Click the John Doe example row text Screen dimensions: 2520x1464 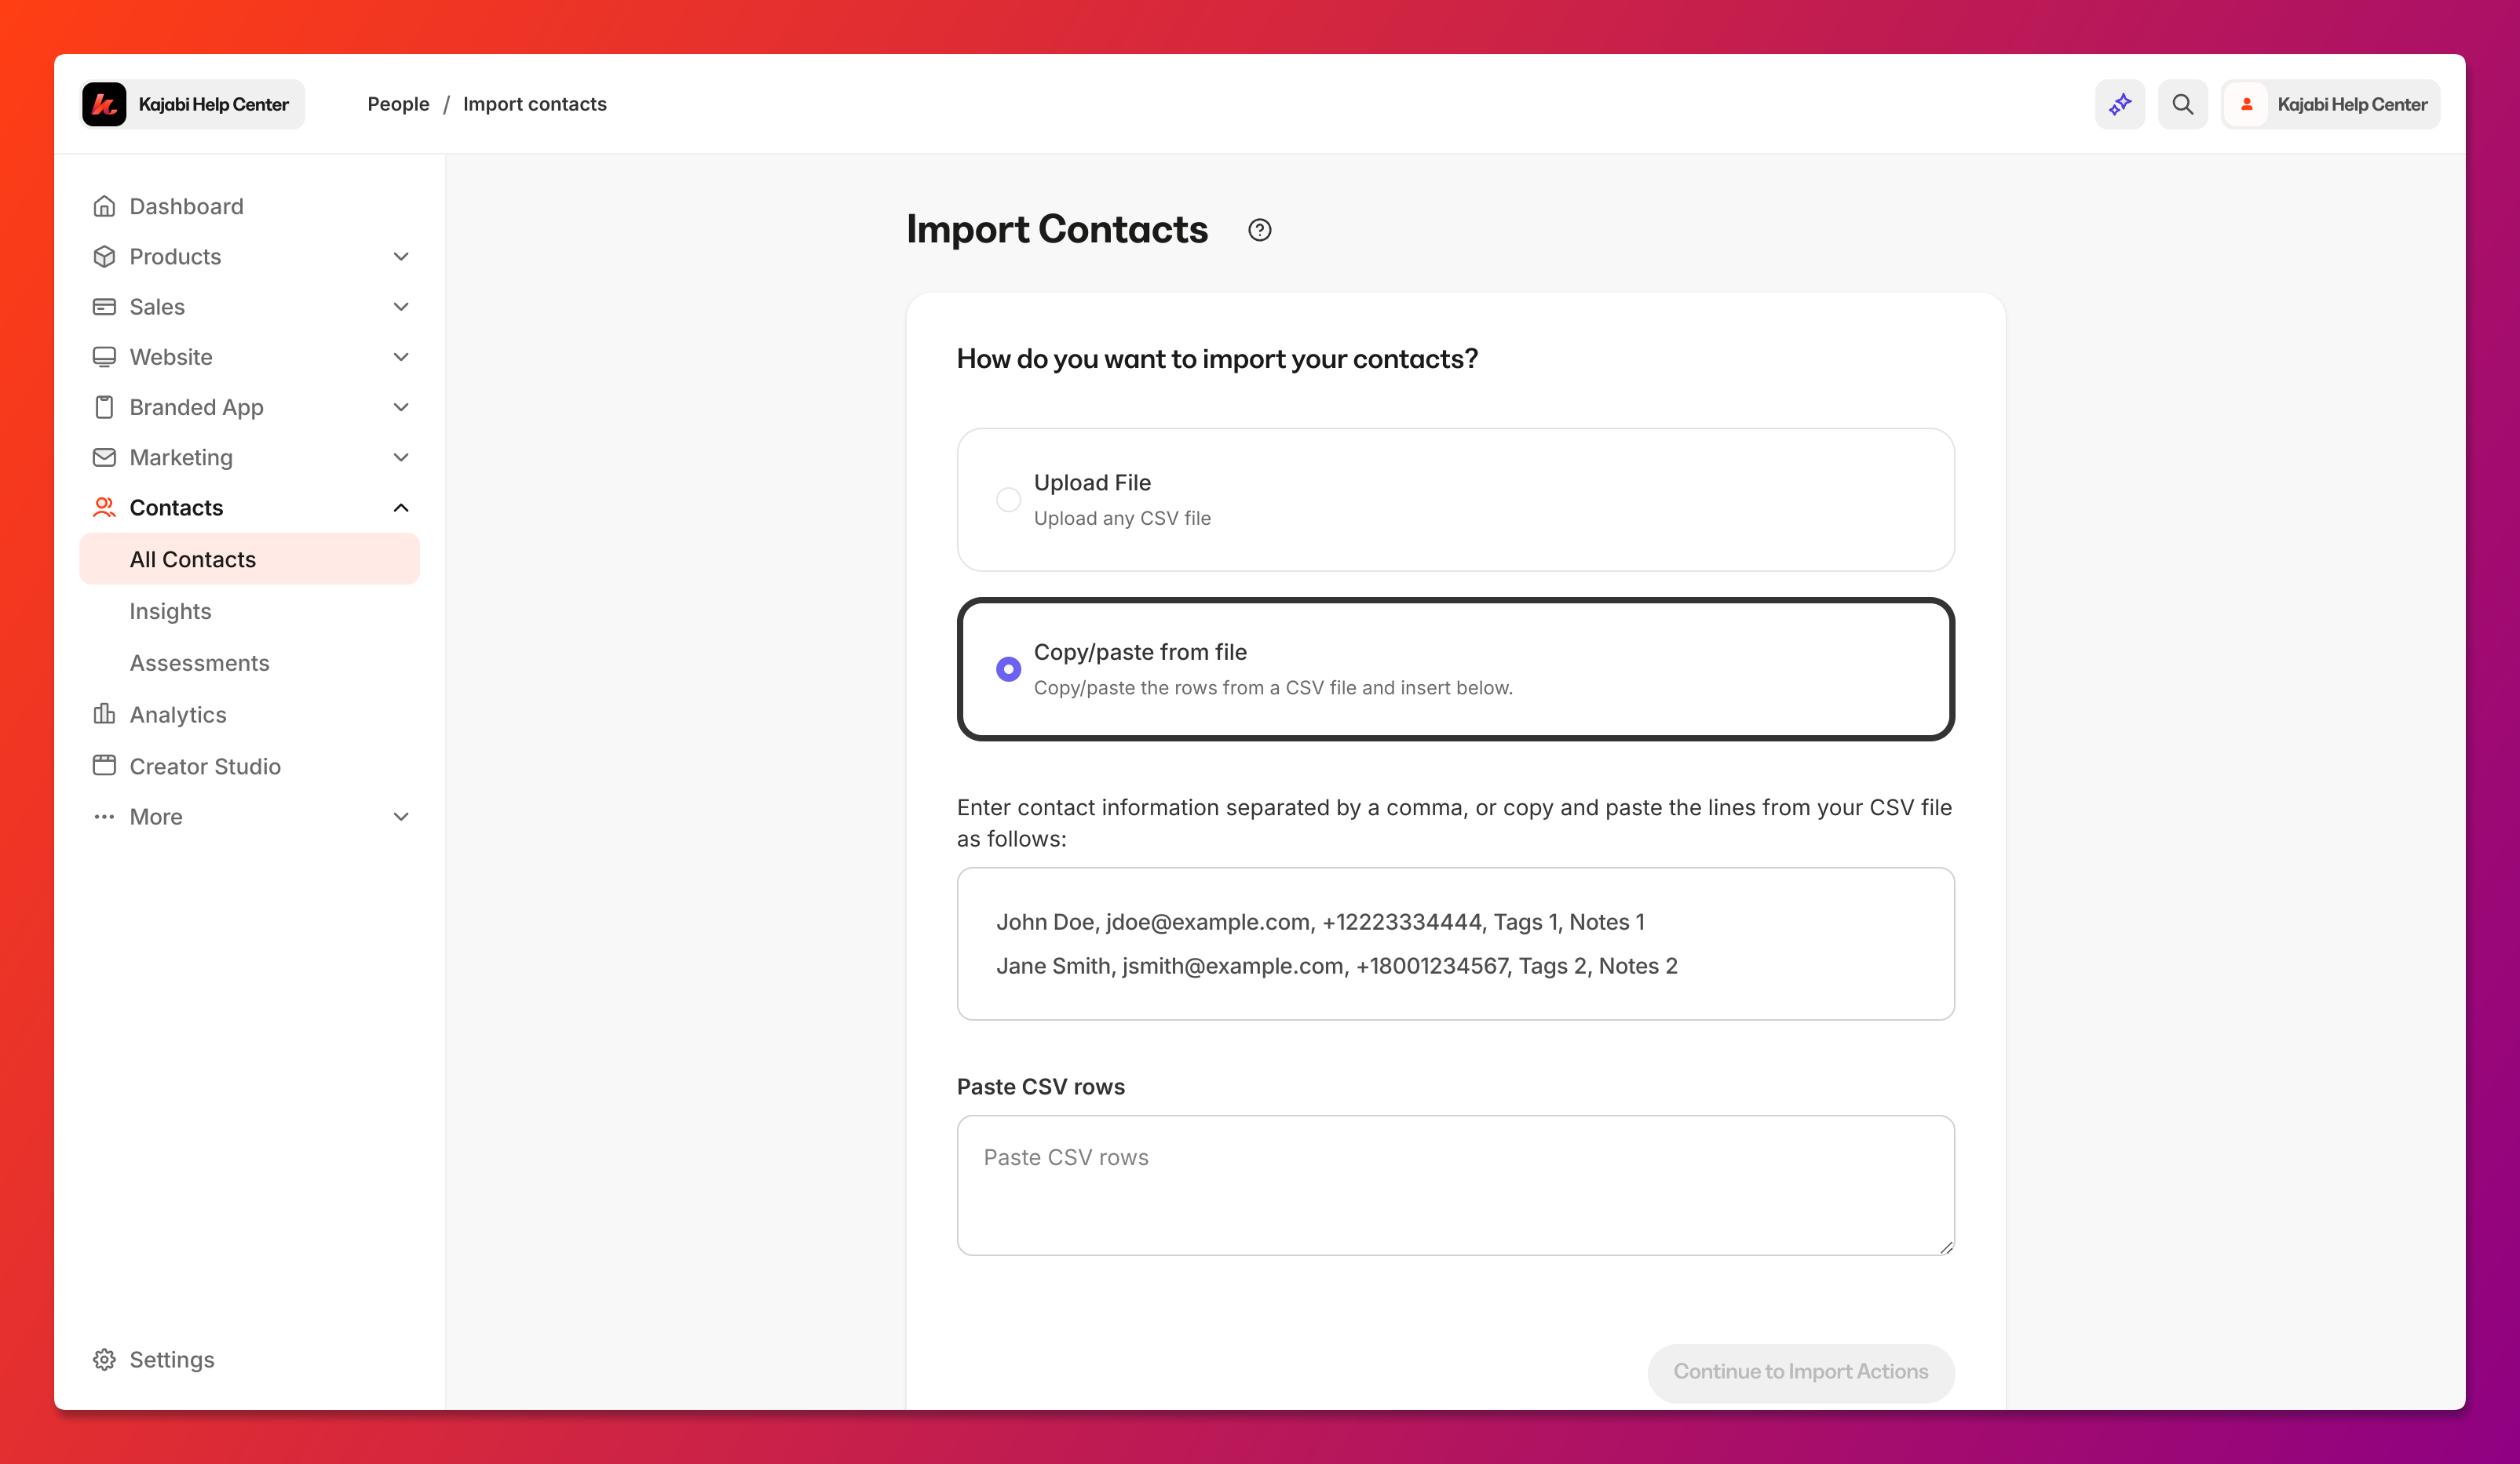(1320, 921)
